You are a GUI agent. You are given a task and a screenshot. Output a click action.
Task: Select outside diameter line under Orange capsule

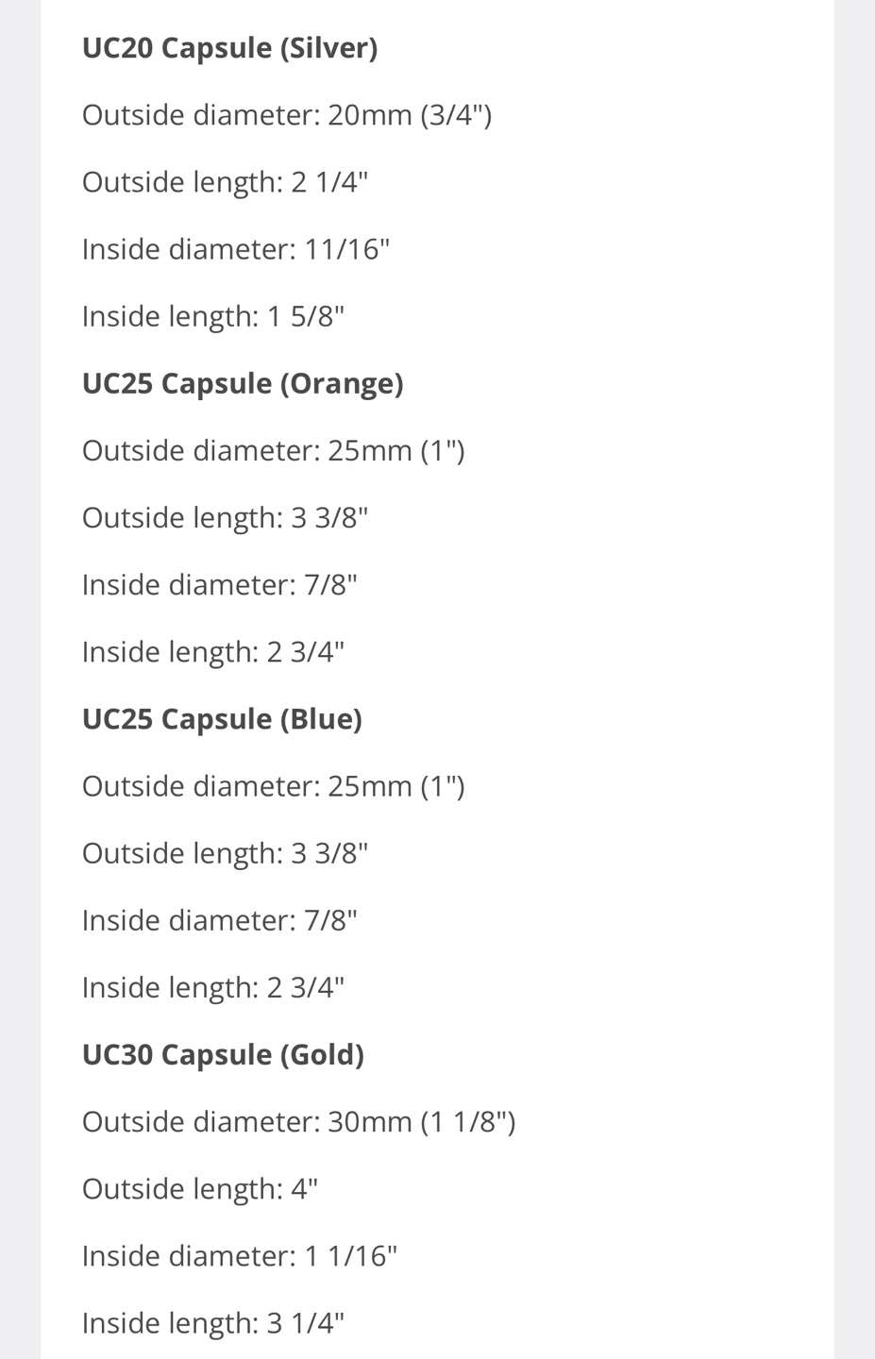click(273, 451)
